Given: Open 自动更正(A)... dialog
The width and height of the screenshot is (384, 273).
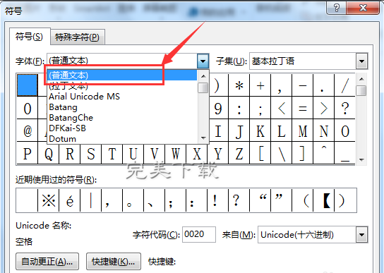Looking at the screenshot, I should pyautogui.click(x=47, y=262).
